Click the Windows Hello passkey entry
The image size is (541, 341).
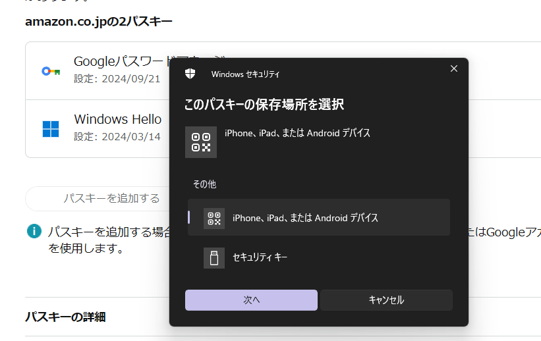tap(98, 128)
